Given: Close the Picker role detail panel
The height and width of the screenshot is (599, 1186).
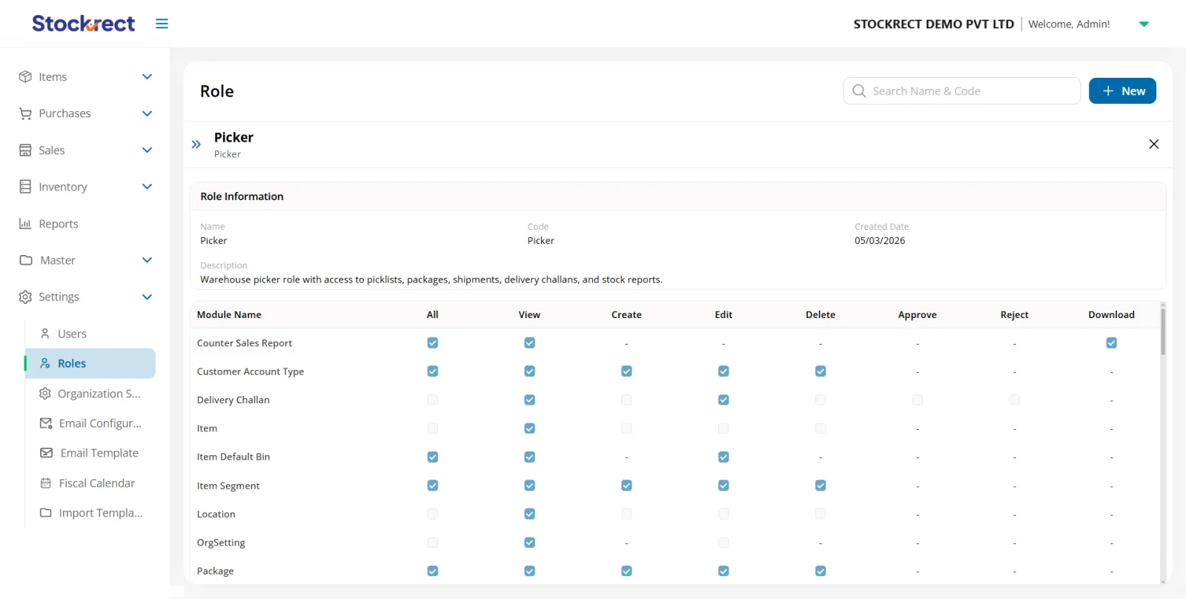Looking at the screenshot, I should (1153, 144).
